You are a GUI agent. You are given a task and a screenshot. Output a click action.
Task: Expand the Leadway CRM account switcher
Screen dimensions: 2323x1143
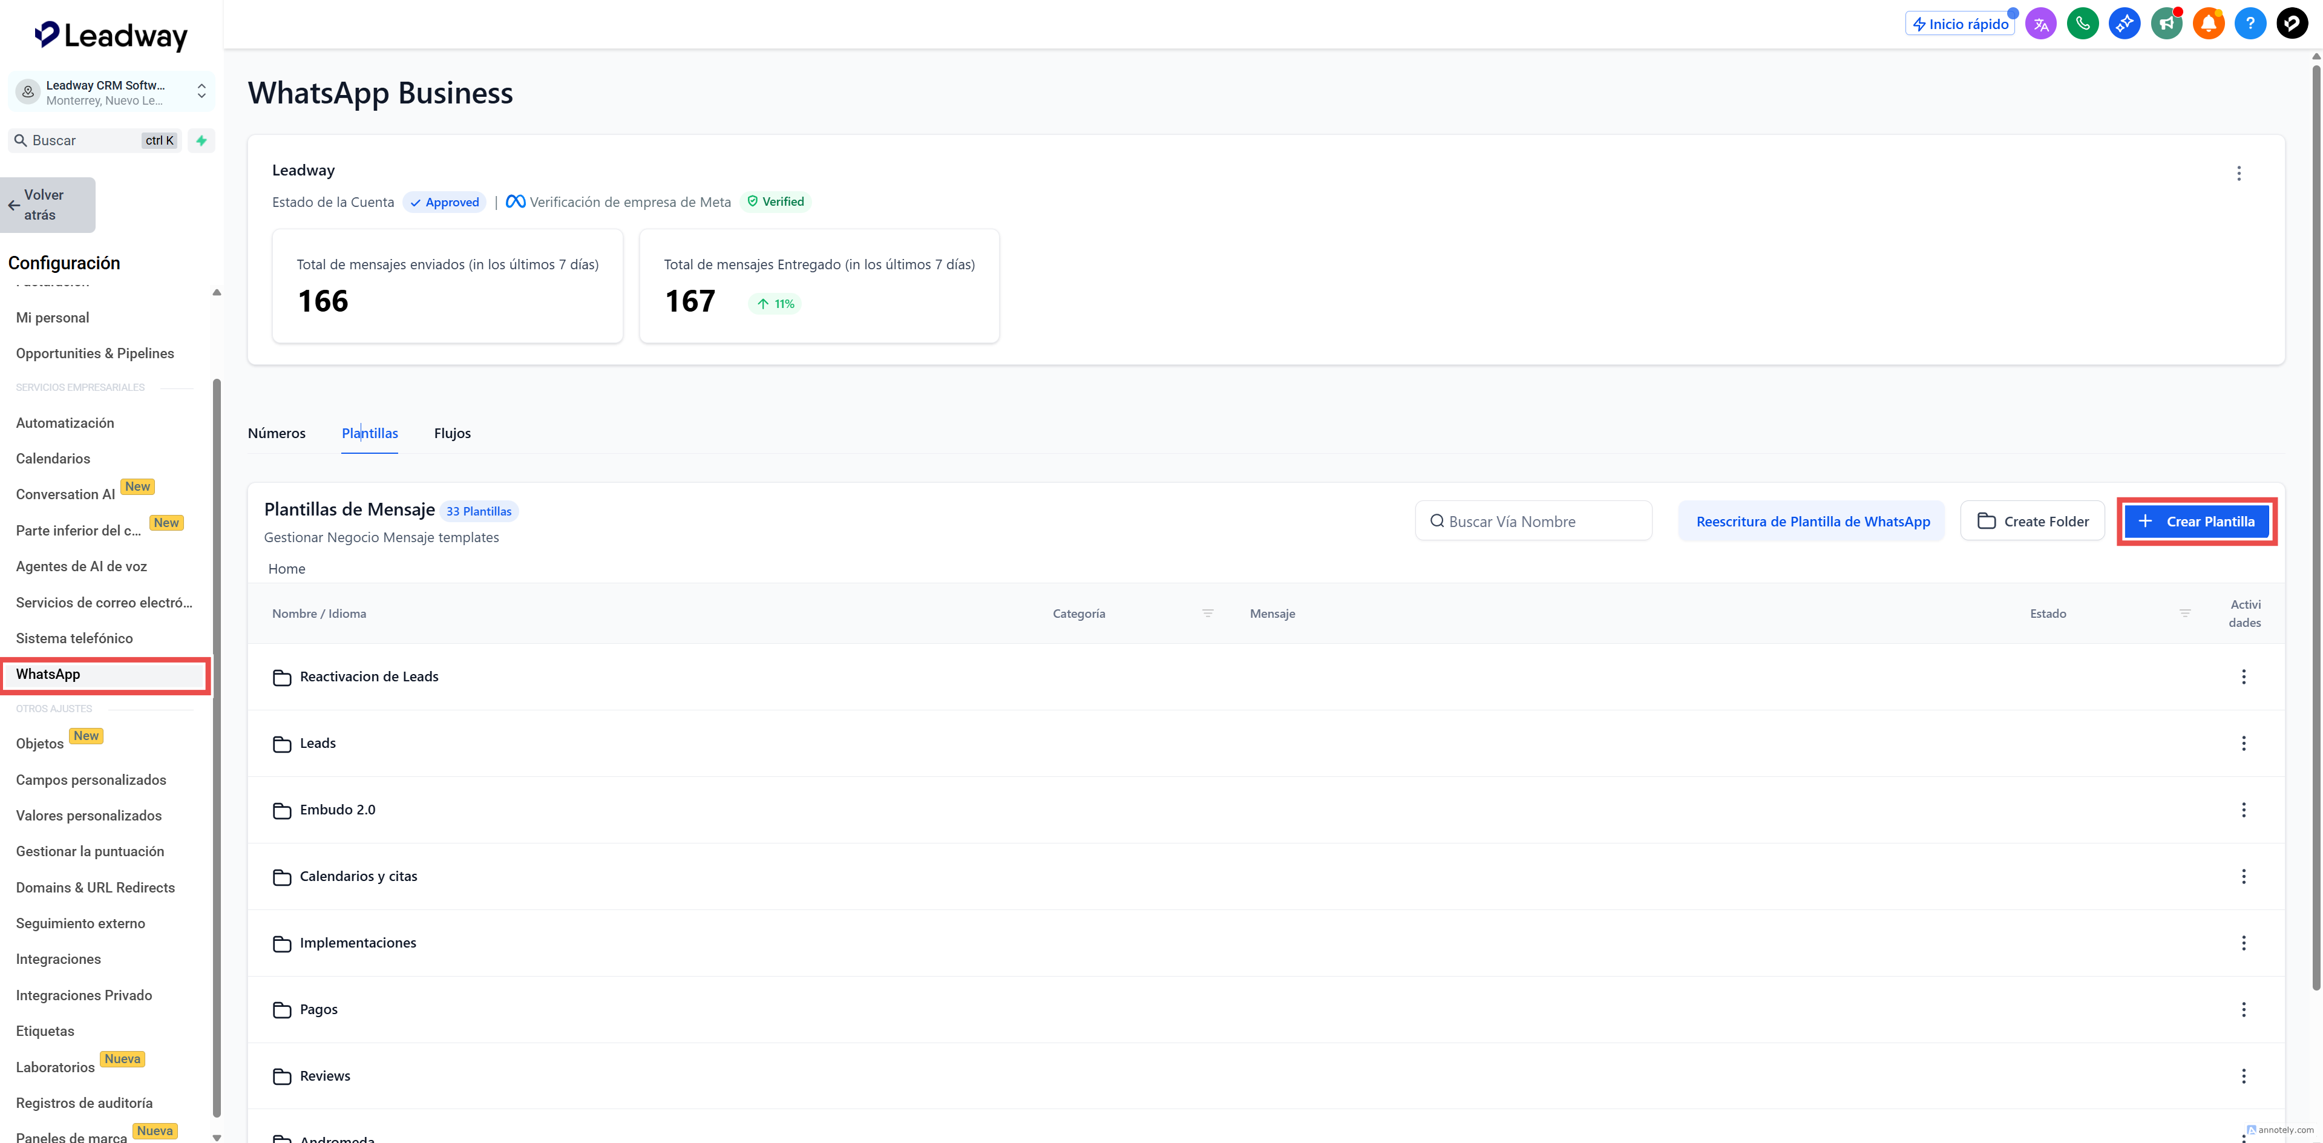tap(201, 91)
